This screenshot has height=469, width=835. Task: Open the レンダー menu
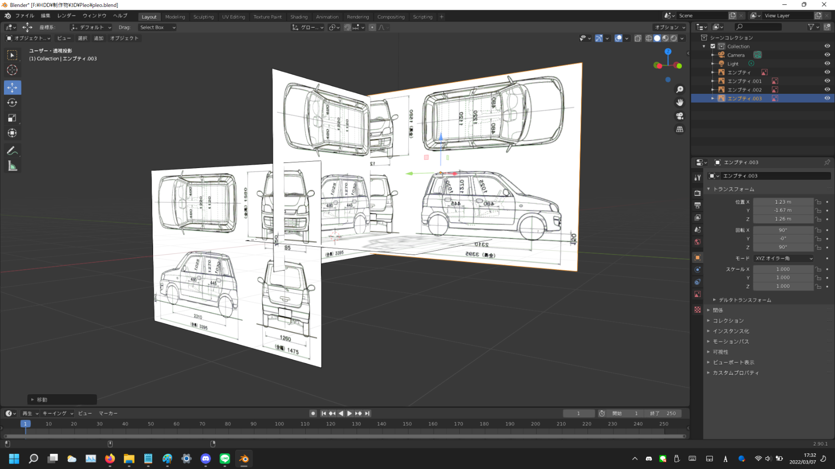pyautogui.click(x=67, y=16)
